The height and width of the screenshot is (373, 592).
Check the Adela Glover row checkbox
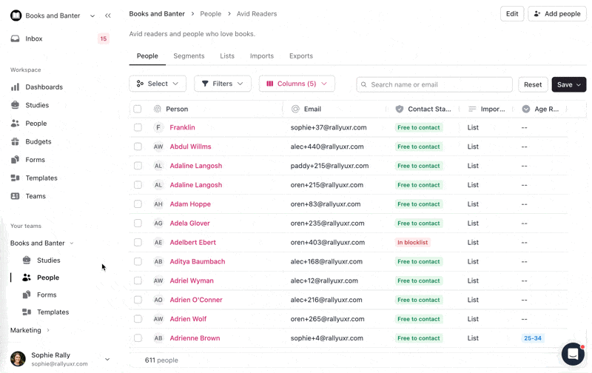pyautogui.click(x=138, y=223)
